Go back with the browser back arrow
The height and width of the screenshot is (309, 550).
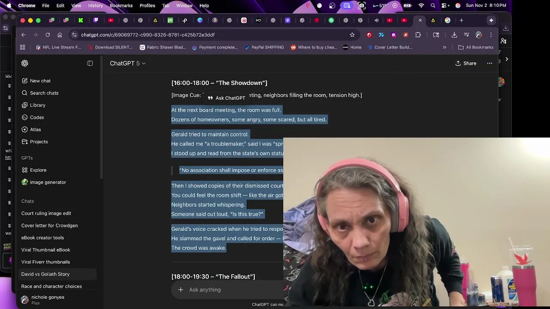tap(24, 35)
